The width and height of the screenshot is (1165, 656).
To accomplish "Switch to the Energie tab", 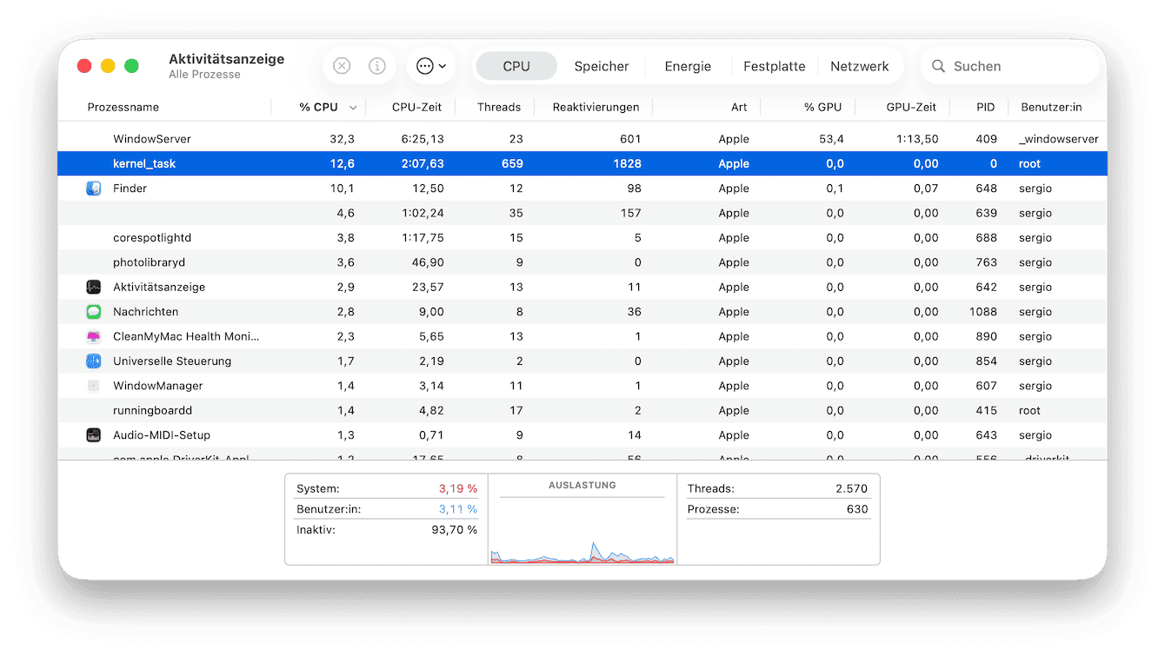I will tap(688, 66).
